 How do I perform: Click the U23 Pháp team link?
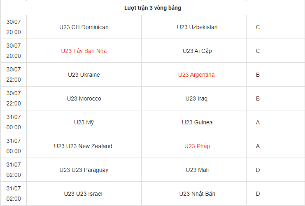tap(197, 146)
